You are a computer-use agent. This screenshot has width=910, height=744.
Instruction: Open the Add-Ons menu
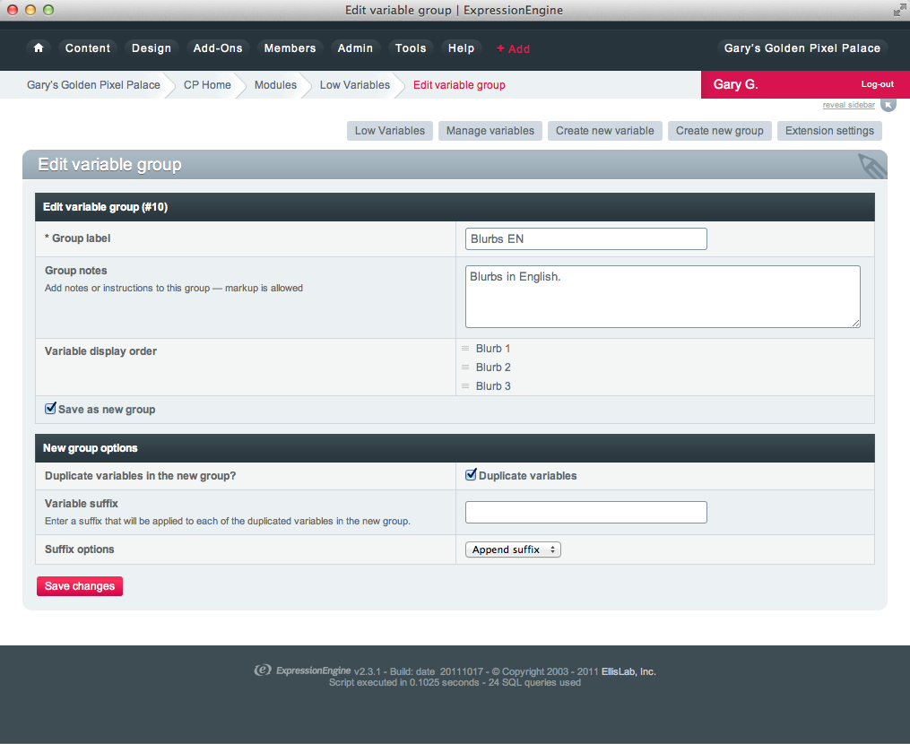point(218,48)
